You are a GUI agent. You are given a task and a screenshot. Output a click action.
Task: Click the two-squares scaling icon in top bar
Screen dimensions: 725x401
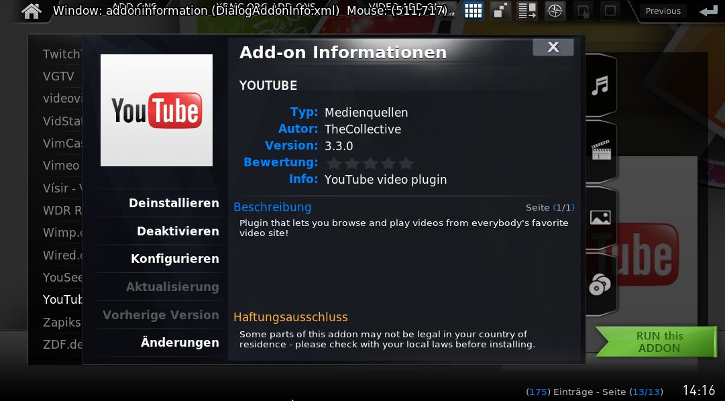(x=500, y=10)
